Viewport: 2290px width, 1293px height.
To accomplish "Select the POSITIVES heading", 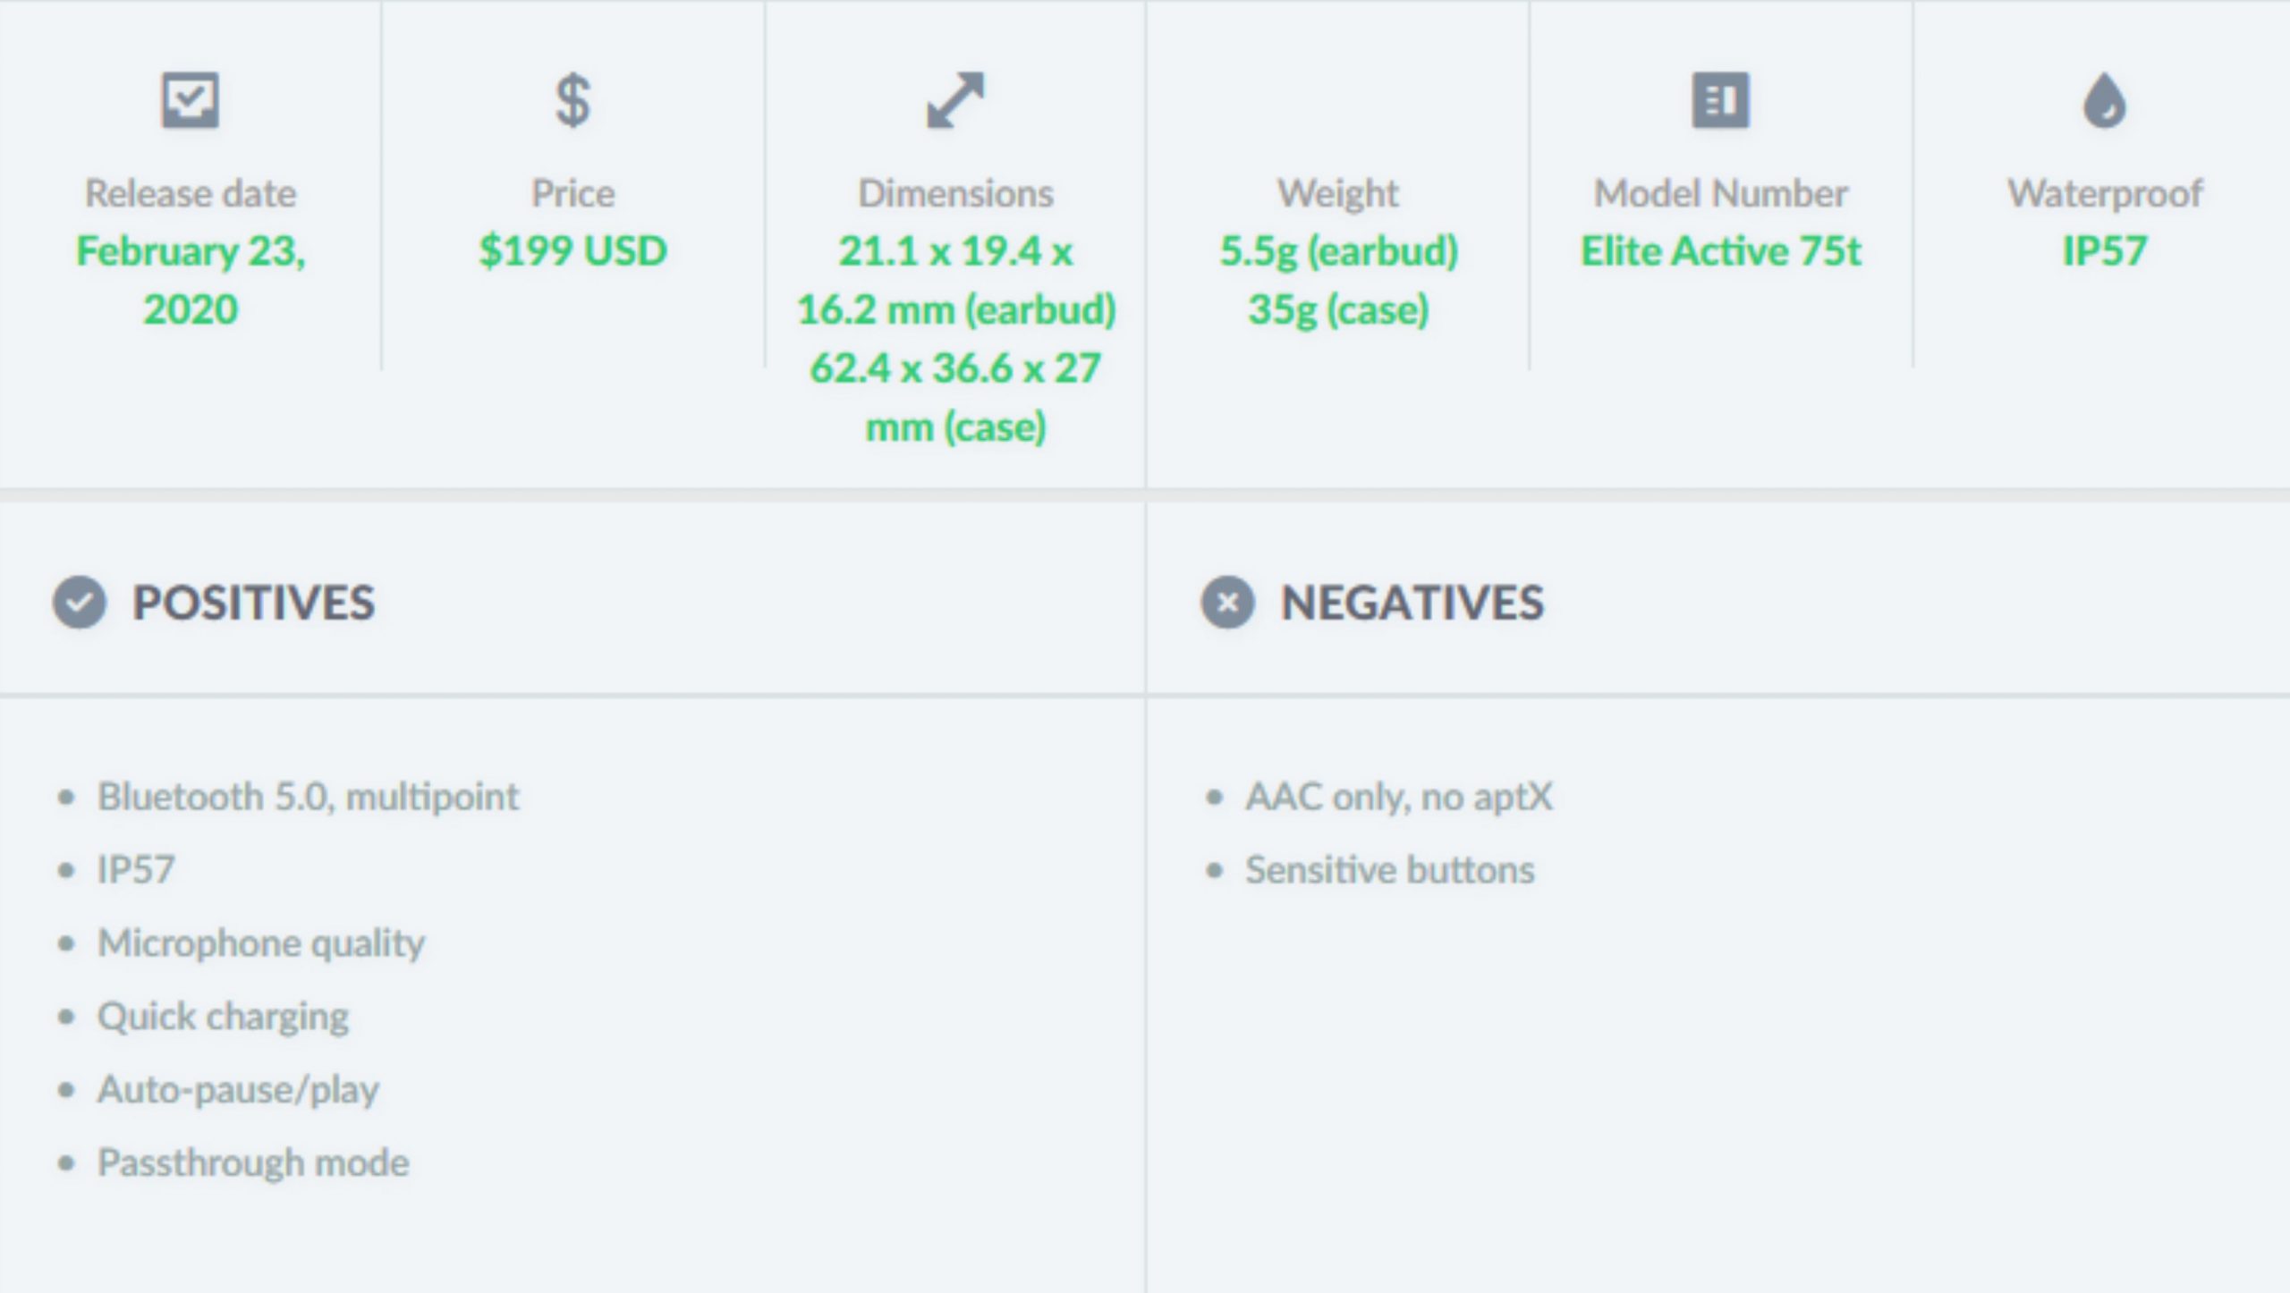I will point(254,602).
